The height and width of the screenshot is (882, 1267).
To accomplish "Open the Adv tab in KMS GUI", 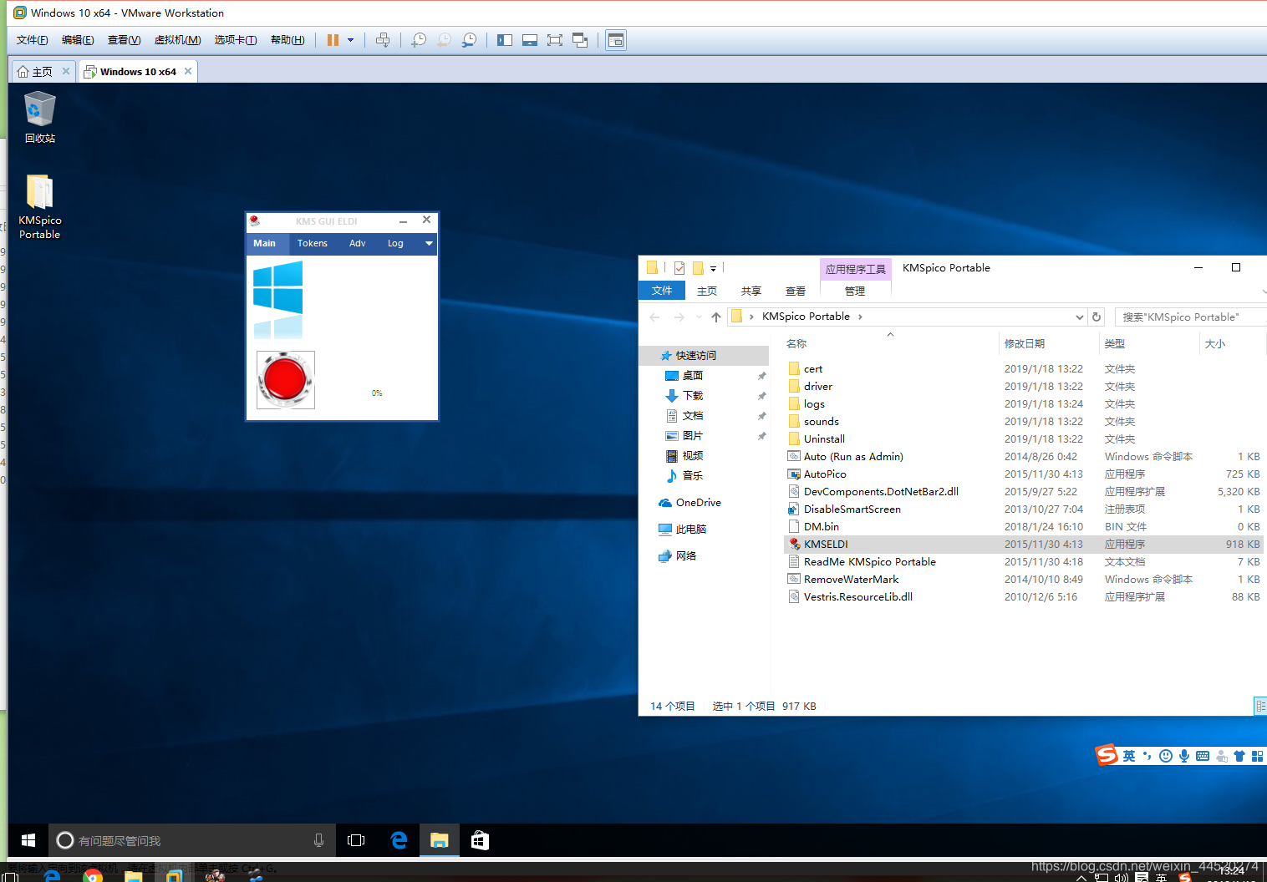I will point(357,244).
